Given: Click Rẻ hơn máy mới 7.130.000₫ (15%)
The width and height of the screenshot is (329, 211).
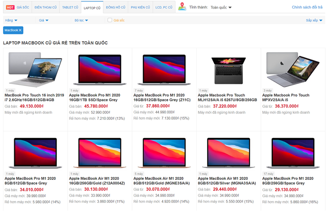Looking at the screenshot, I should click(161, 118).
